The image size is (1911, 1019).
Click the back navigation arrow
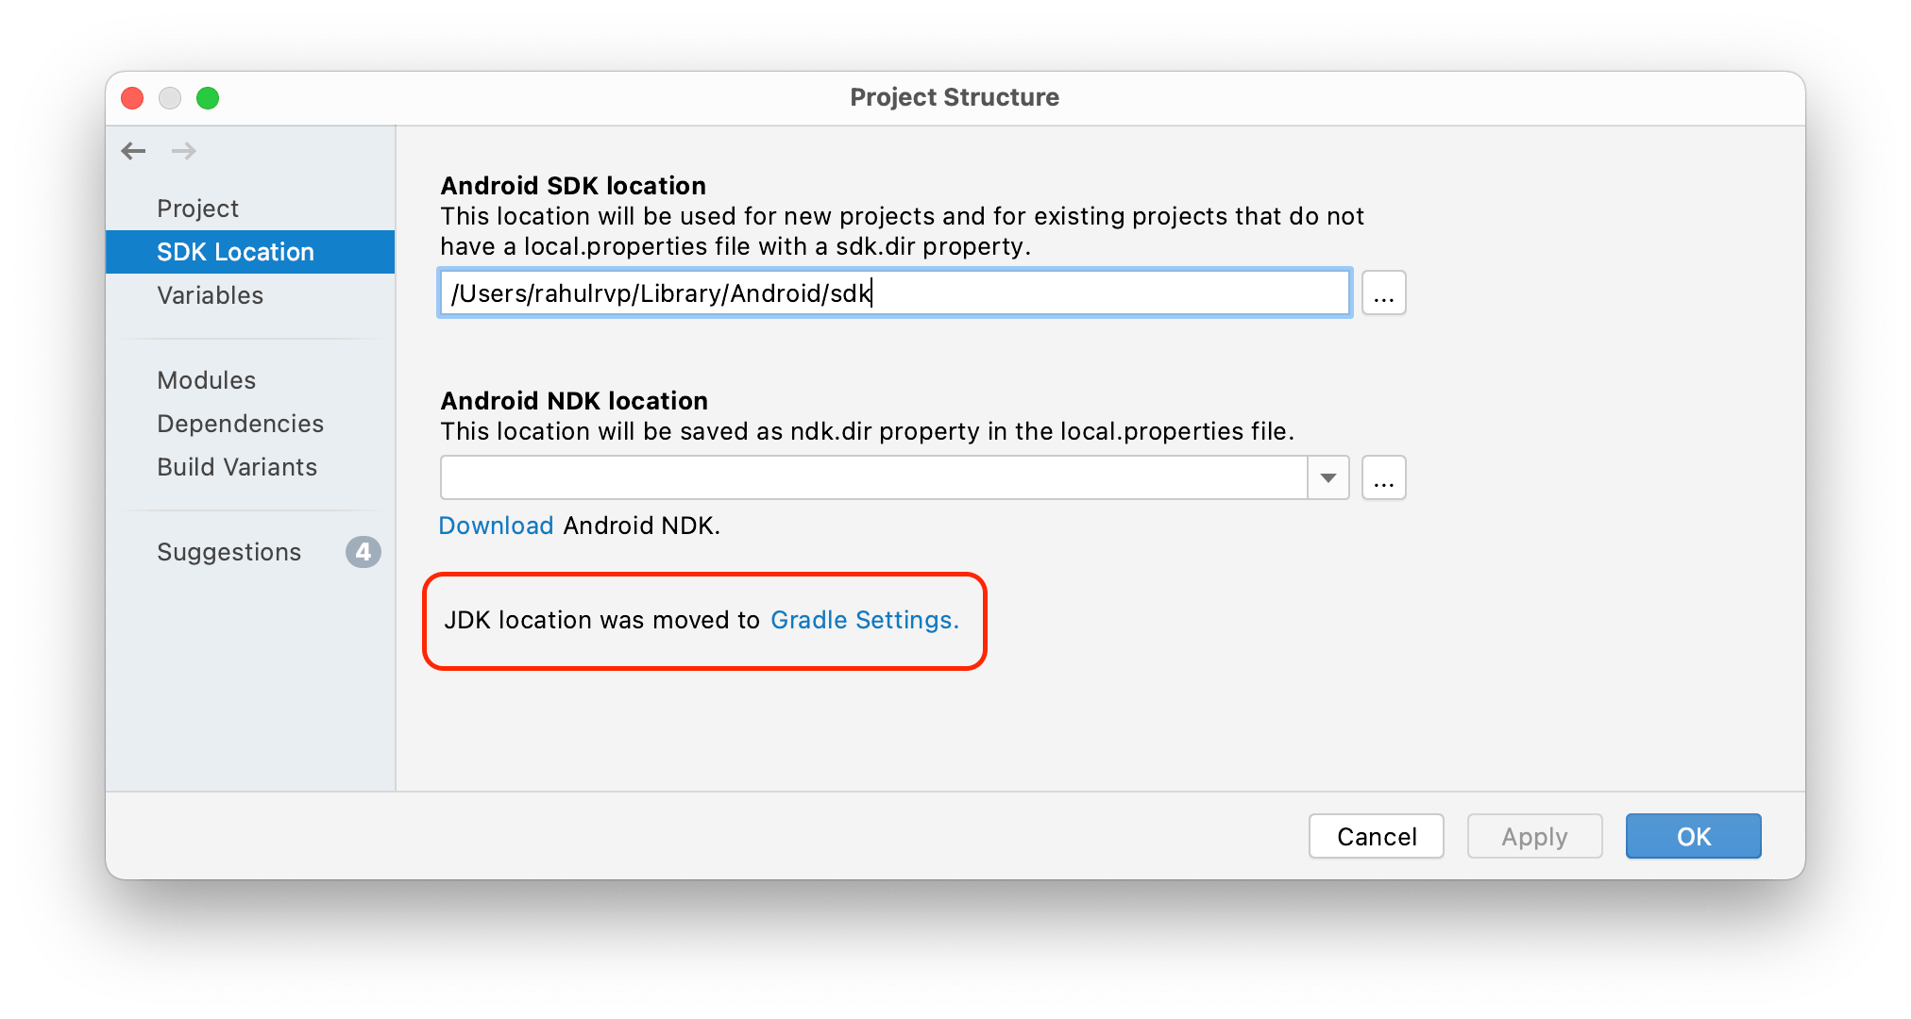click(133, 151)
